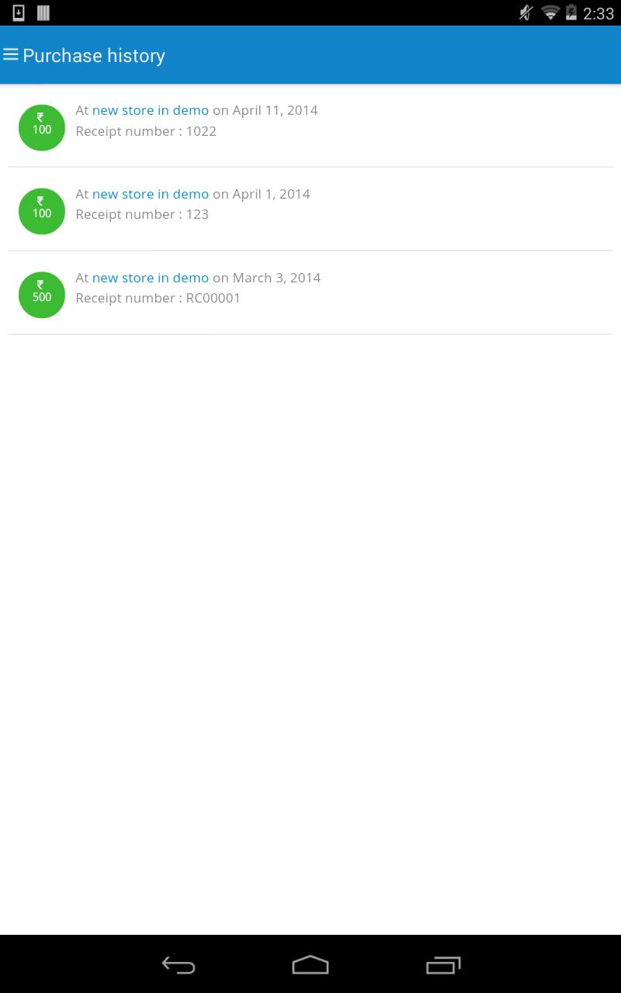621x993 pixels.
Task: Tap the muted sound status icon
Action: click(x=526, y=12)
